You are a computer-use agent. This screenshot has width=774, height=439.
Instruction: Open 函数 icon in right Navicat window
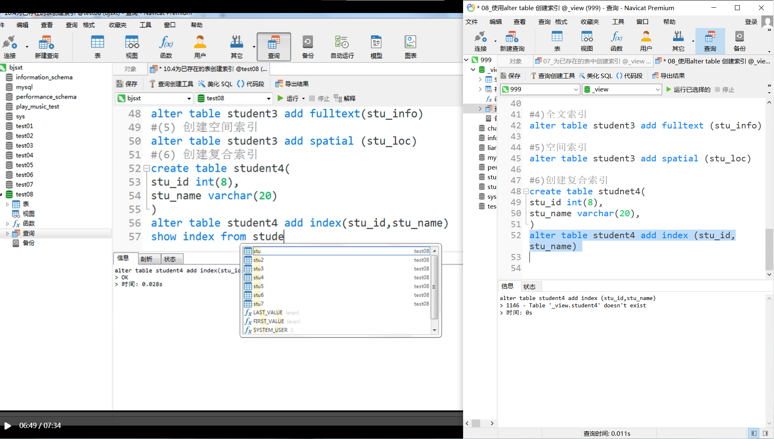(617, 41)
